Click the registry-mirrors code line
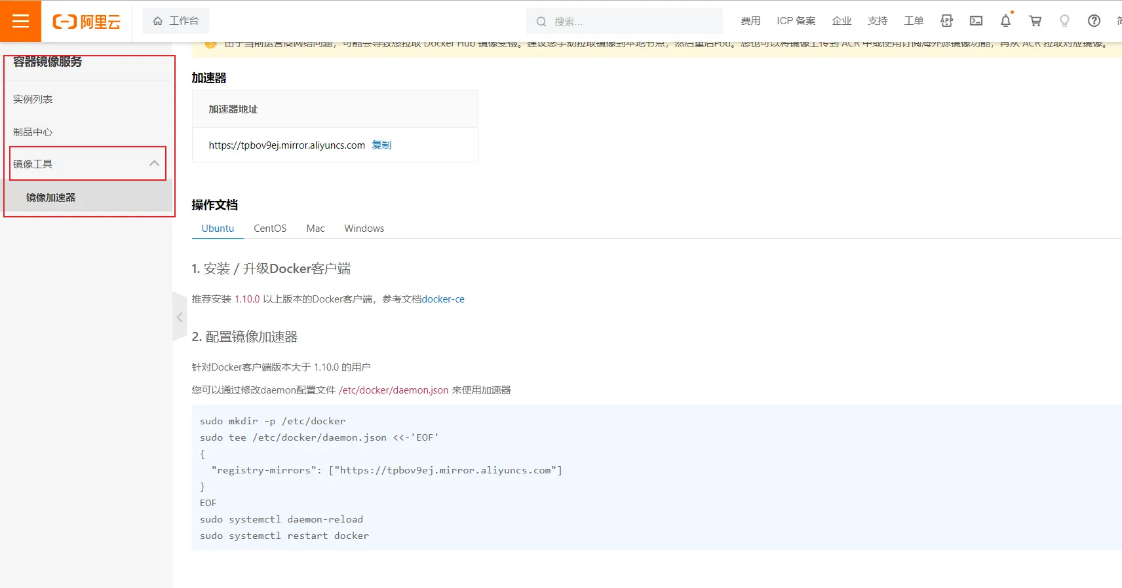 pyautogui.click(x=387, y=470)
